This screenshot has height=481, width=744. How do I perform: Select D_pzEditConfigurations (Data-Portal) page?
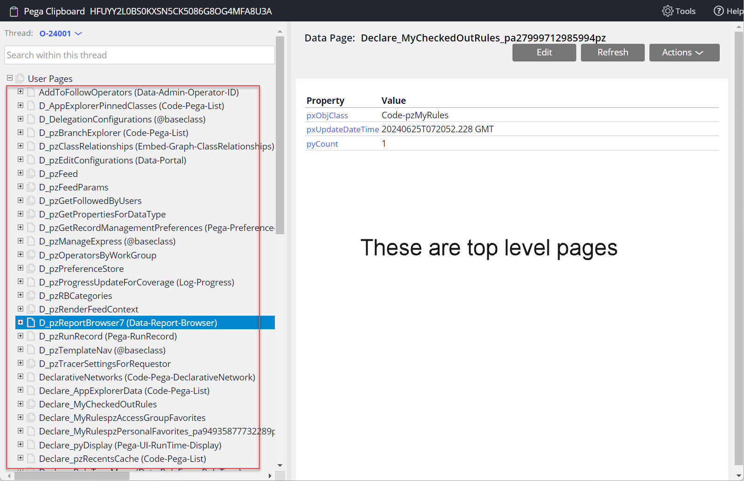click(112, 160)
